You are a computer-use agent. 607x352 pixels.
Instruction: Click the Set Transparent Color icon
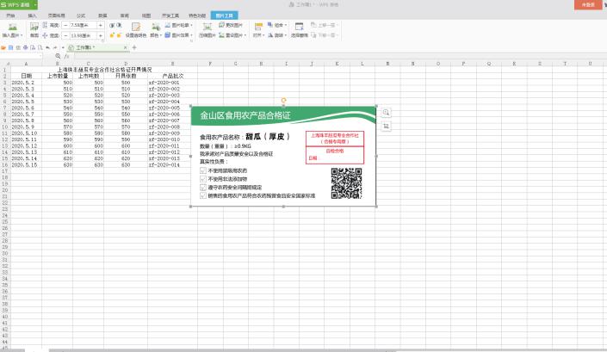(136, 27)
